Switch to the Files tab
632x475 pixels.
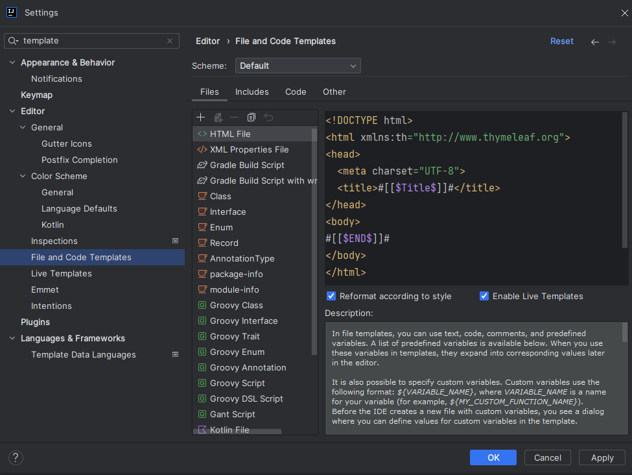click(x=209, y=92)
